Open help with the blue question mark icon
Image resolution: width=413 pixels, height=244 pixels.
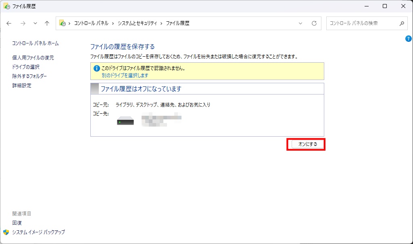click(x=408, y=39)
